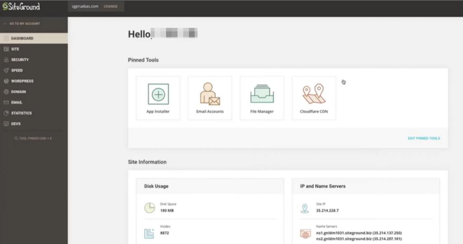Viewport: 463px width, 244px height.
Task: Click the Site IP location pin icon
Action: tap(305, 208)
